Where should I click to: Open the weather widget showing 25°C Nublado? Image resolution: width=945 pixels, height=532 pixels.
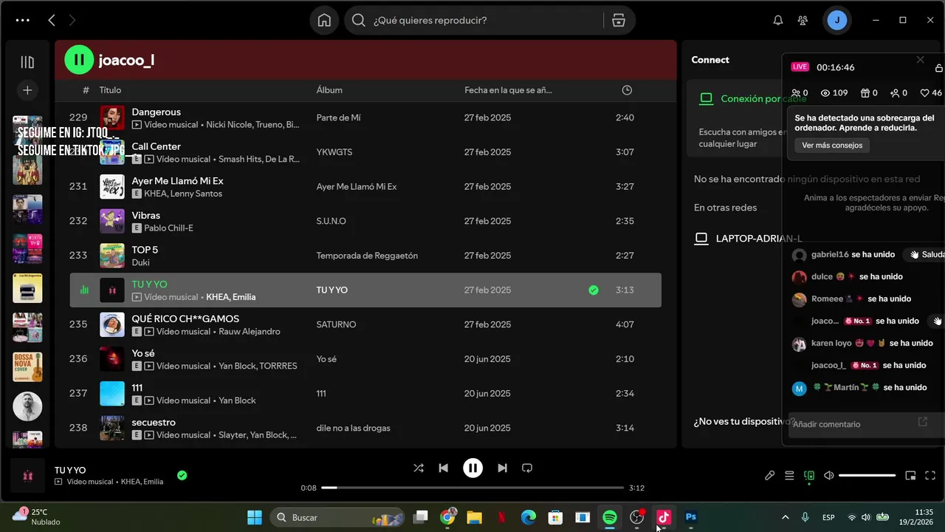click(35, 517)
